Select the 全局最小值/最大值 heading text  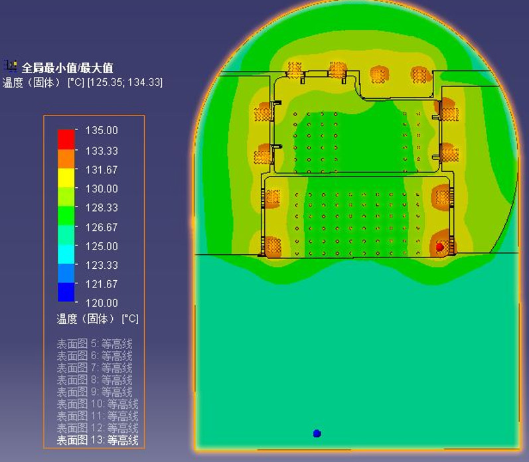[68, 68]
